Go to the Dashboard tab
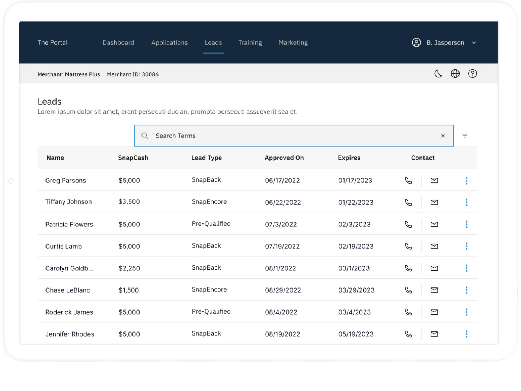This screenshot has width=521, height=391. click(x=118, y=42)
